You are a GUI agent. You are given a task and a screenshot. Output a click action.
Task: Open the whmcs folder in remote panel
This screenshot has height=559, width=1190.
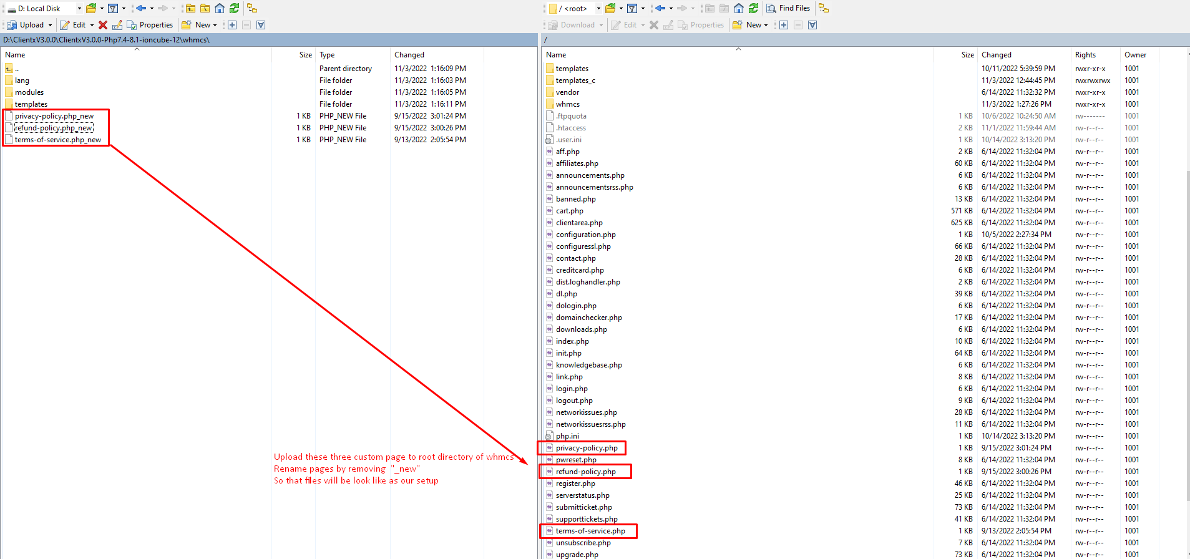567,104
